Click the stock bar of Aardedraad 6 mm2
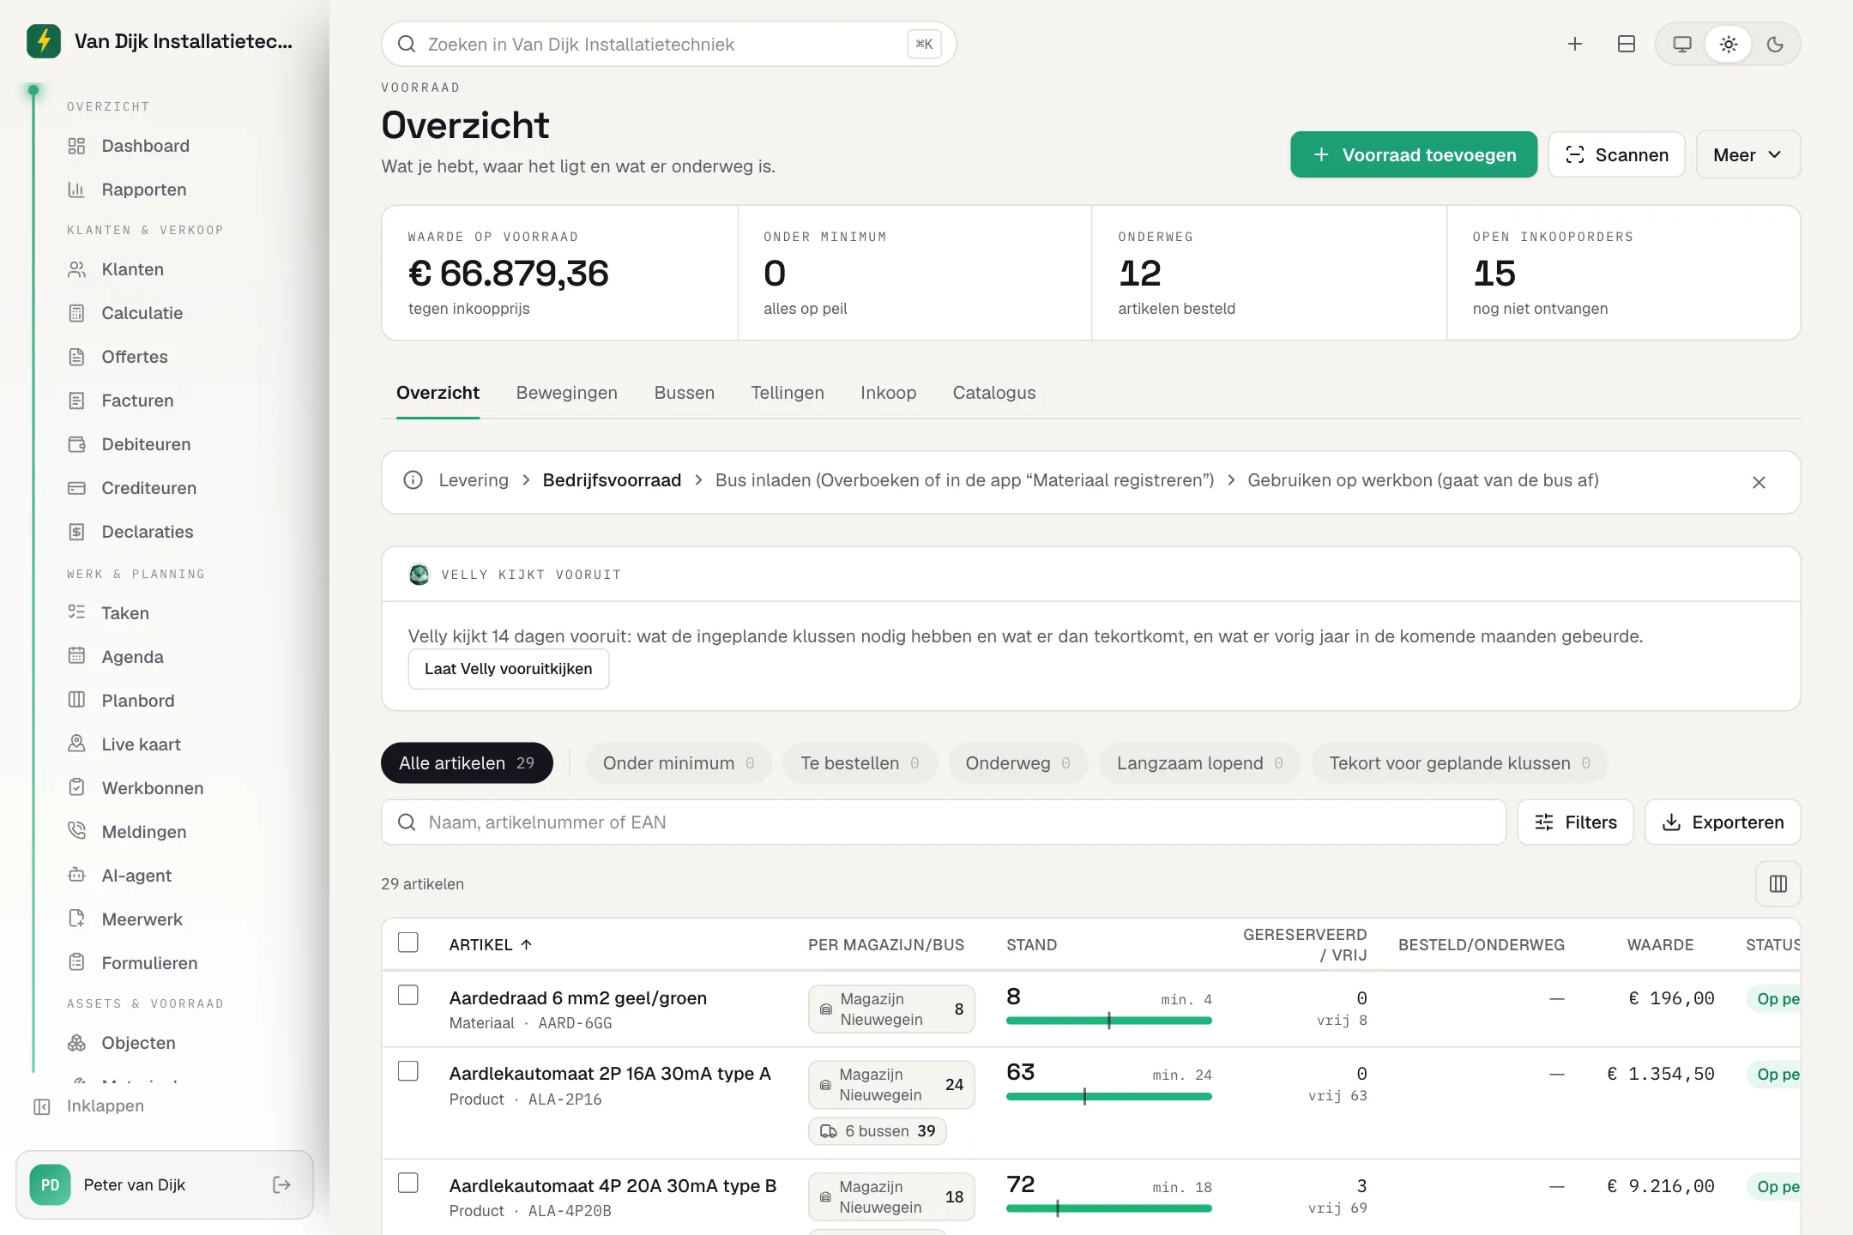 click(x=1108, y=1021)
